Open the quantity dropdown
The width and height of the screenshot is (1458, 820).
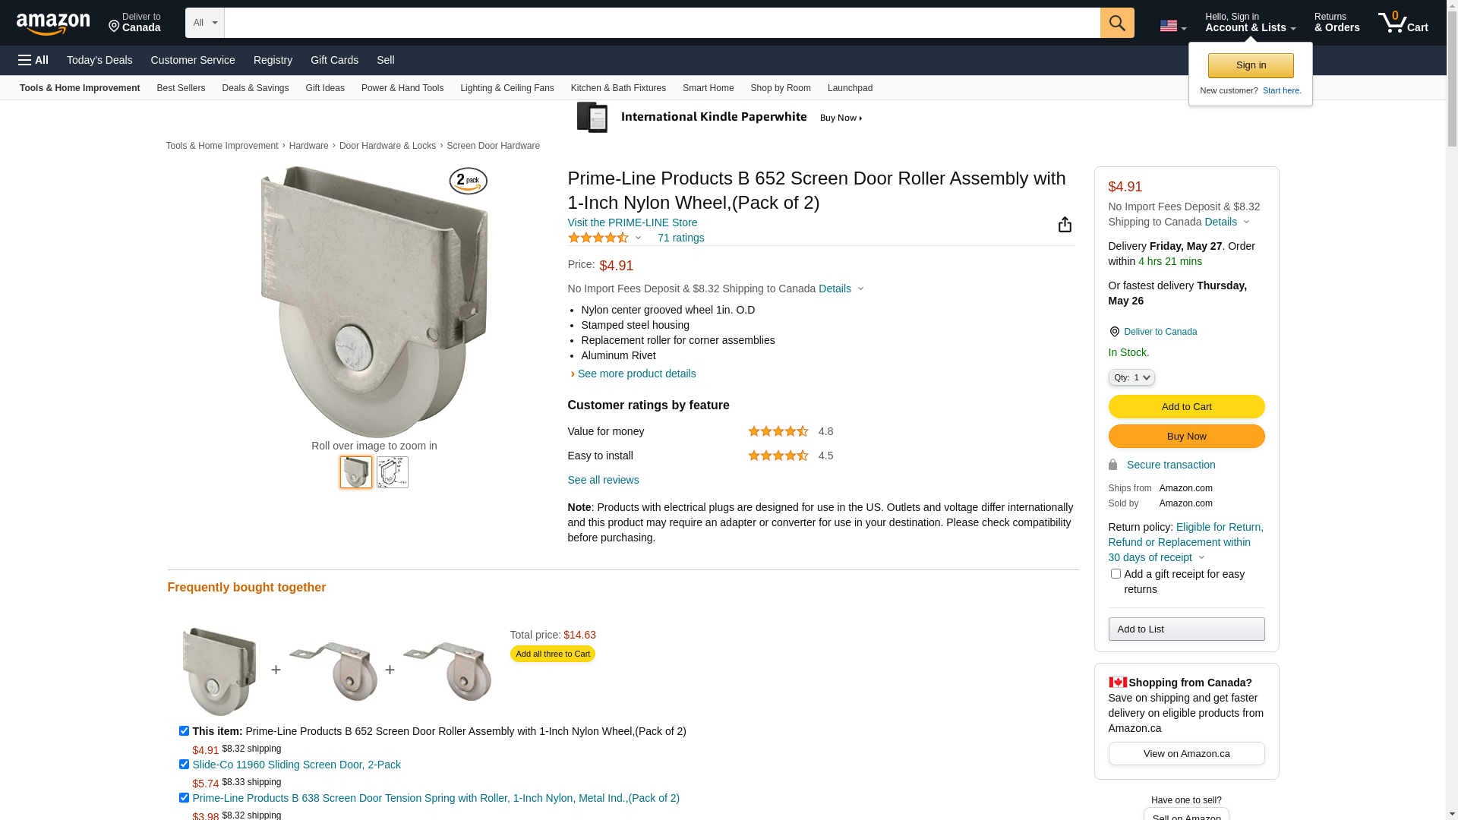tap(1131, 377)
